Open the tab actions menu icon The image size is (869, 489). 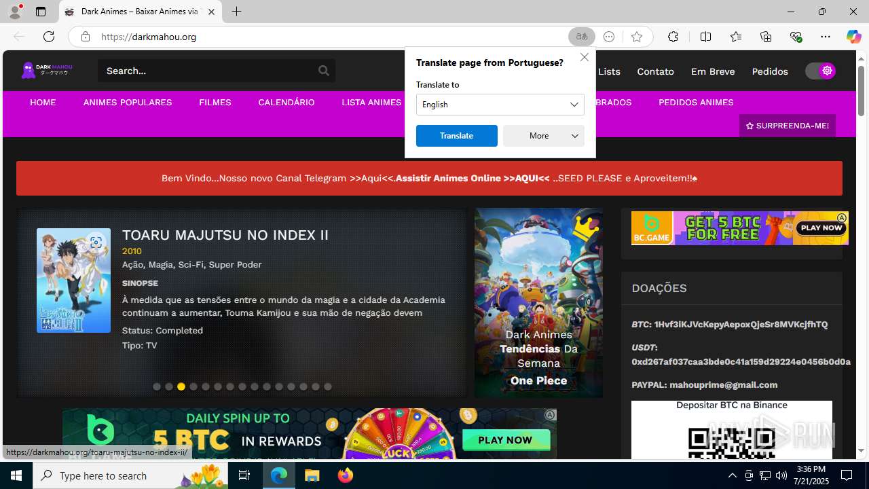(x=41, y=12)
